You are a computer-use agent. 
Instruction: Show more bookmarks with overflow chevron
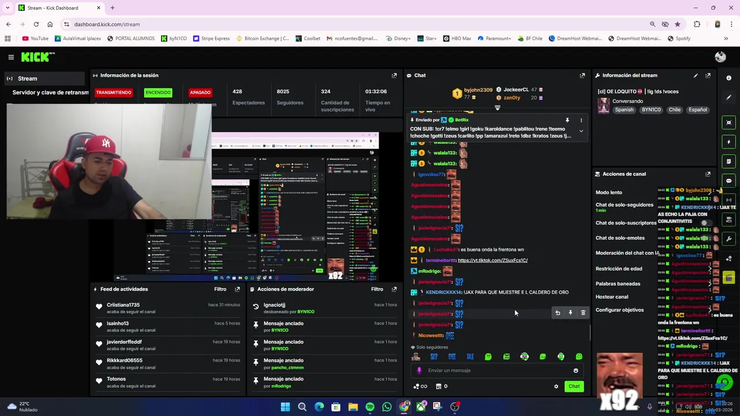click(726, 39)
